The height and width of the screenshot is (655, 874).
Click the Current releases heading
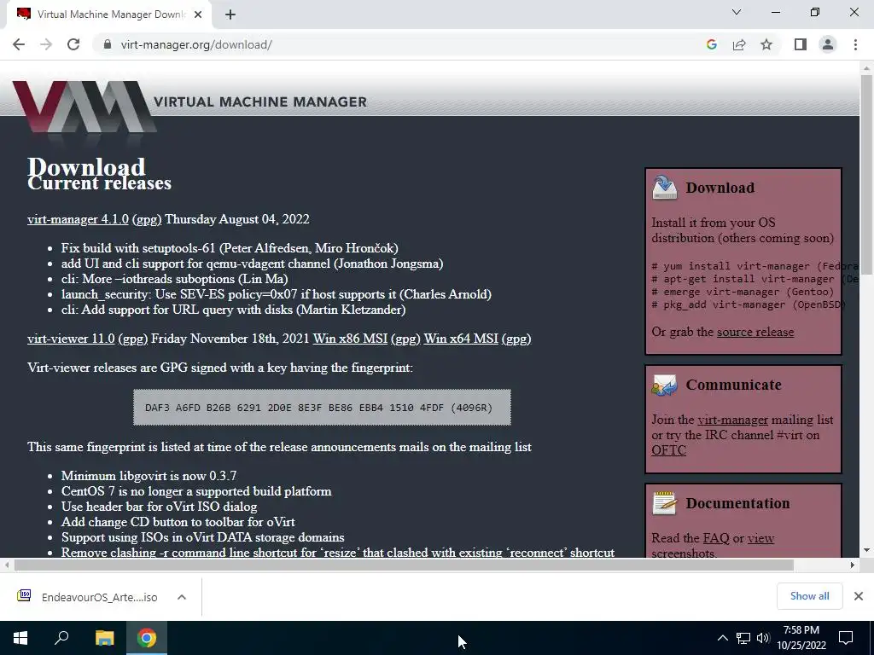(99, 183)
